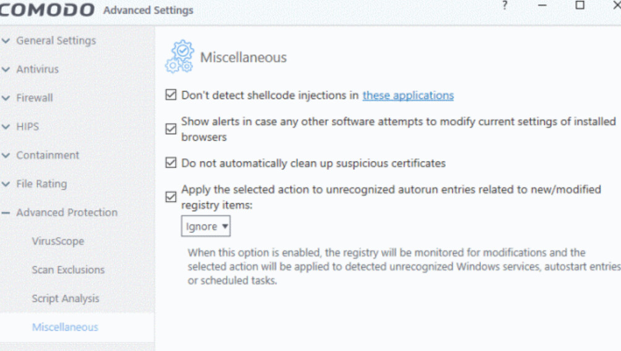This screenshot has width=621, height=351.
Task: Select Scan Exclusions in sidebar
Action: coord(68,270)
